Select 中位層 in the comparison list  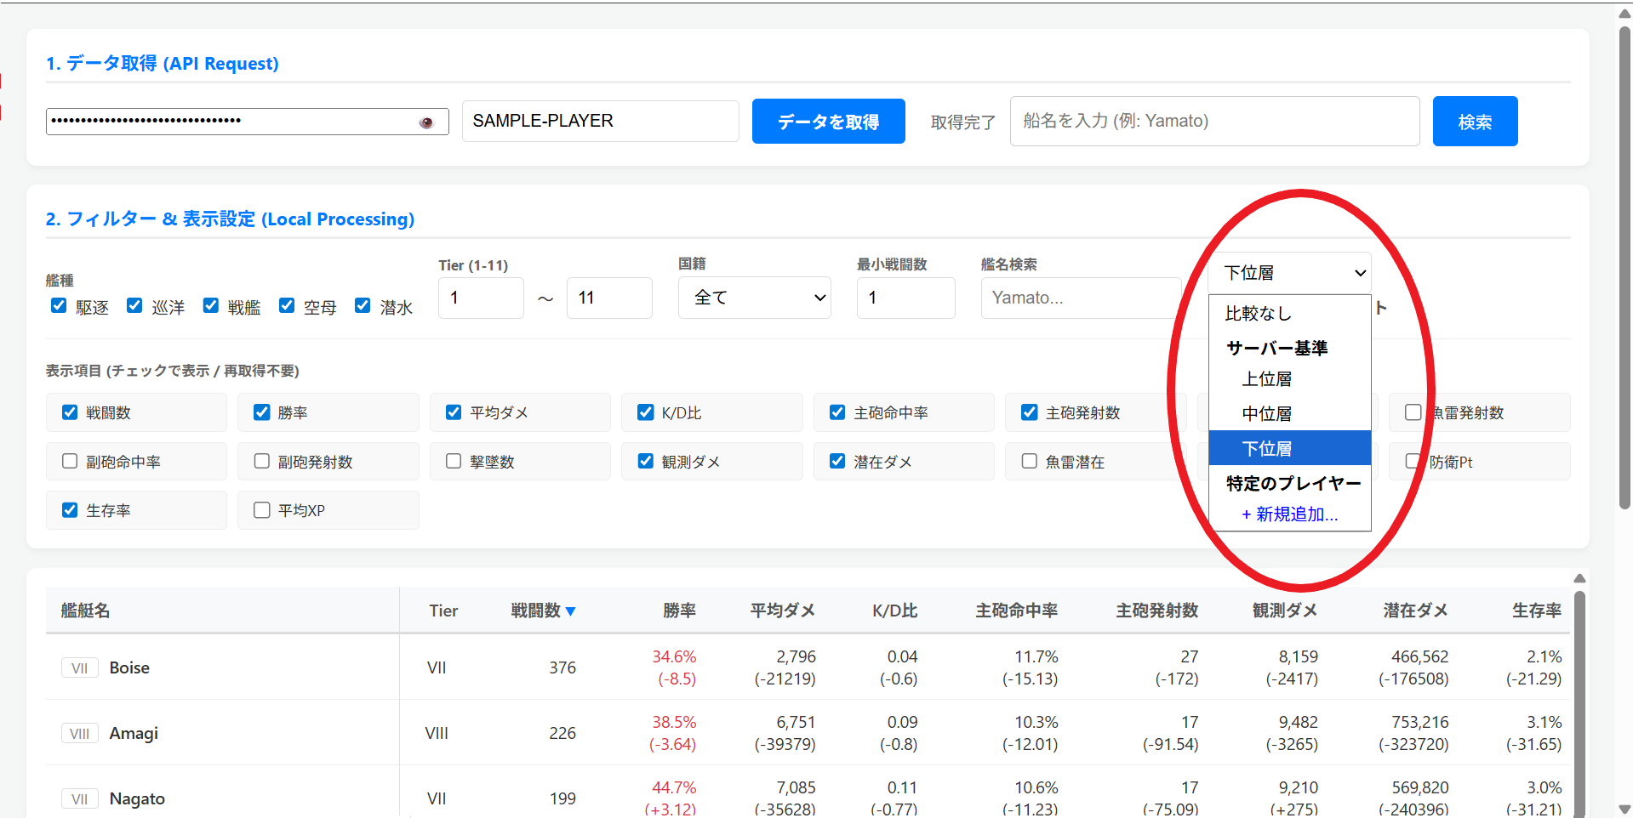(1266, 414)
